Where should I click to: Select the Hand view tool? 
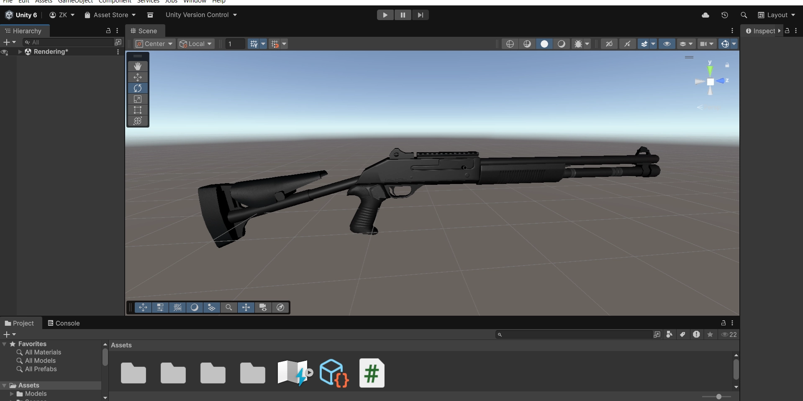pos(138,66)
